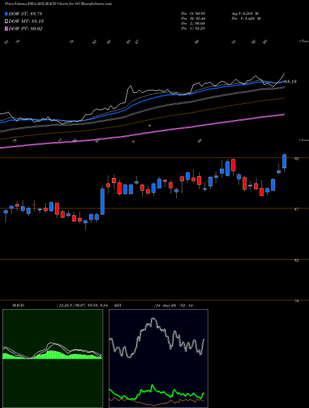Image resolution: width=309 pixels, height=408 pixels.
Task: Click the ADX panel title
Action: tap(117, 305)
